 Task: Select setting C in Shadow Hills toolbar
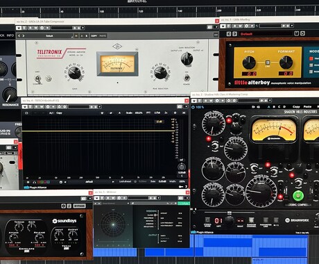(279, 107)
